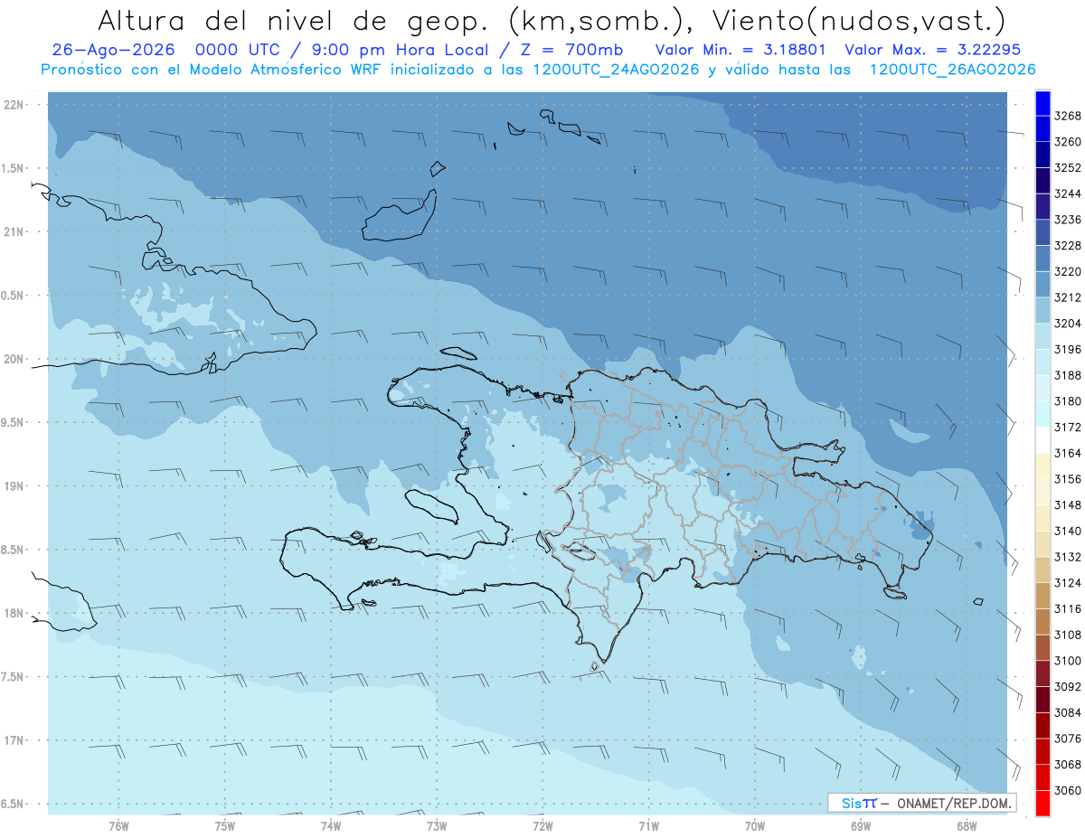
Task: Click the legend value '3268'
Action: (1068, 117)
